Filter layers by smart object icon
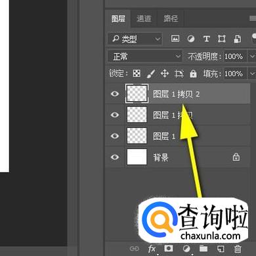 (x=238, y=39)
